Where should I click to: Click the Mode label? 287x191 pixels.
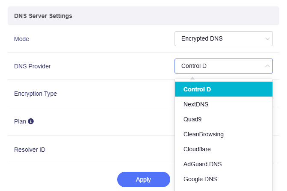pyautogui.click(x=21, y=39)
